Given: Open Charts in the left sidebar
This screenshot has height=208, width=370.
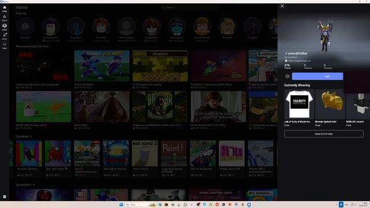Looking at the screenshot, I should 5,18.
